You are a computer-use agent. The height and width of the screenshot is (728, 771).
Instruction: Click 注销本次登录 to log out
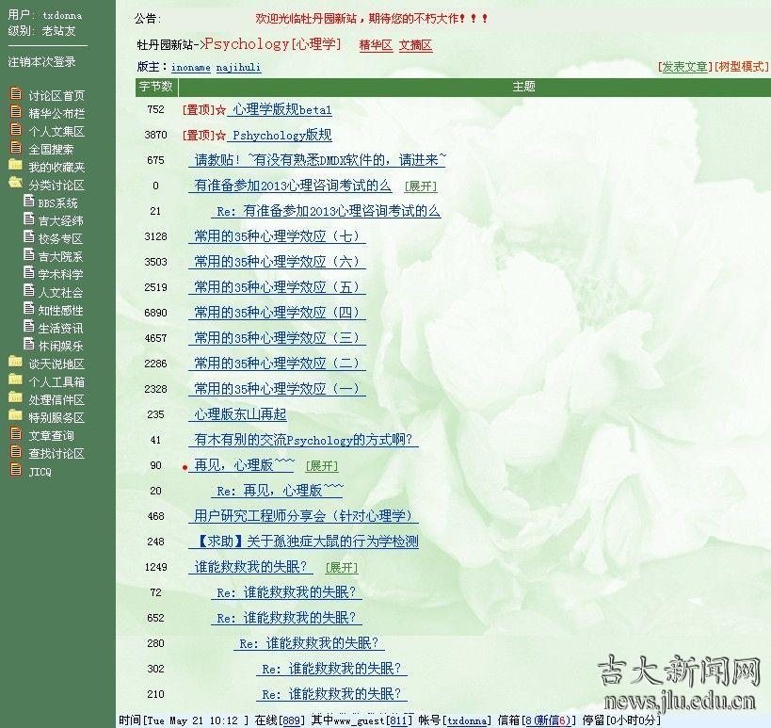(42, 62)
